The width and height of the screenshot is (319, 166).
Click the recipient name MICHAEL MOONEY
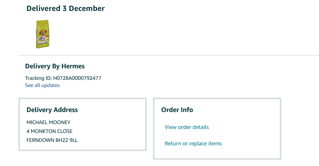click(x=48, y=122)
